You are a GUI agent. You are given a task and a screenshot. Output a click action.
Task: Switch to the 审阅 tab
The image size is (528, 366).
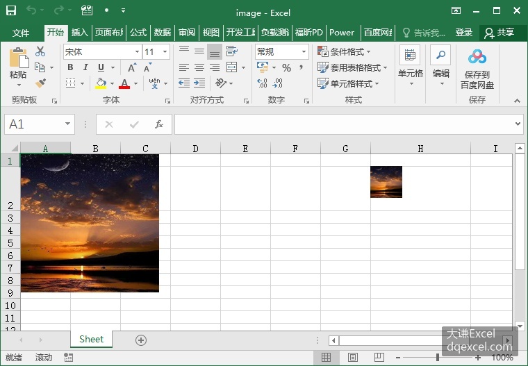click(187, 33)
